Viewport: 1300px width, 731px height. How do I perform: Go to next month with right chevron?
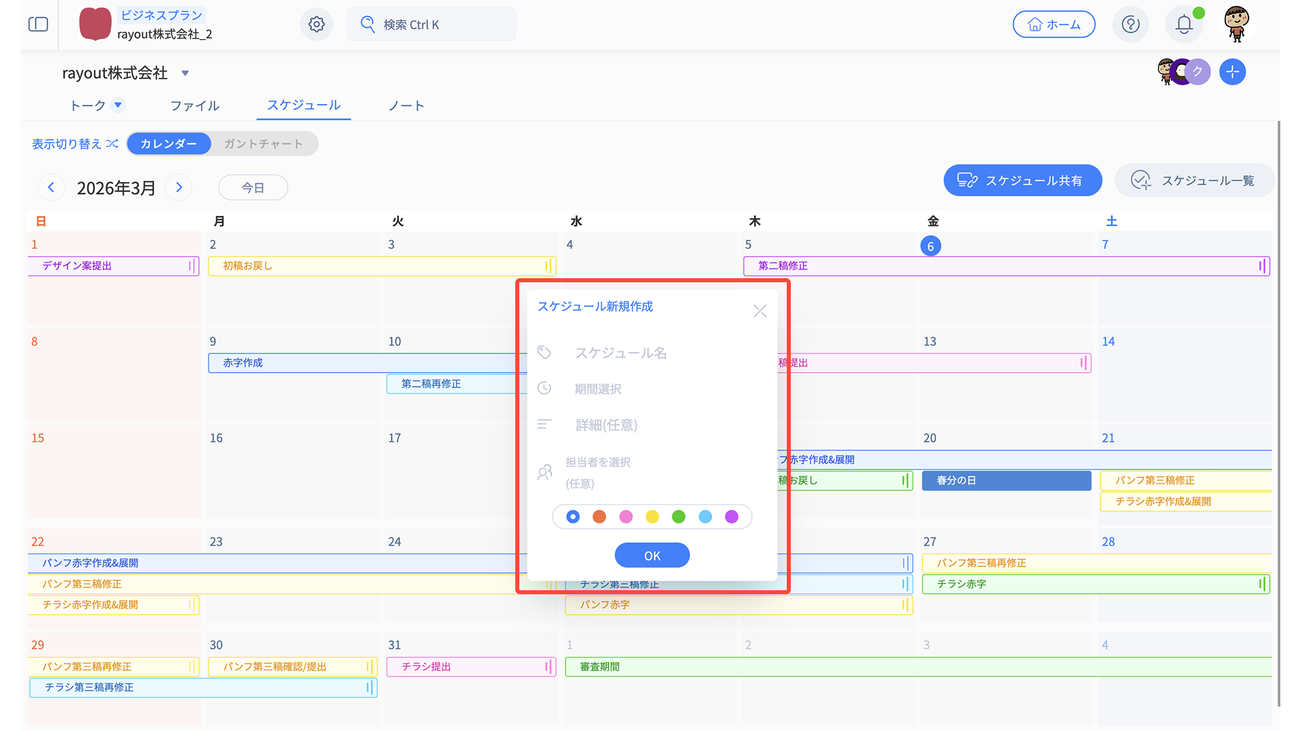point(179,187)
